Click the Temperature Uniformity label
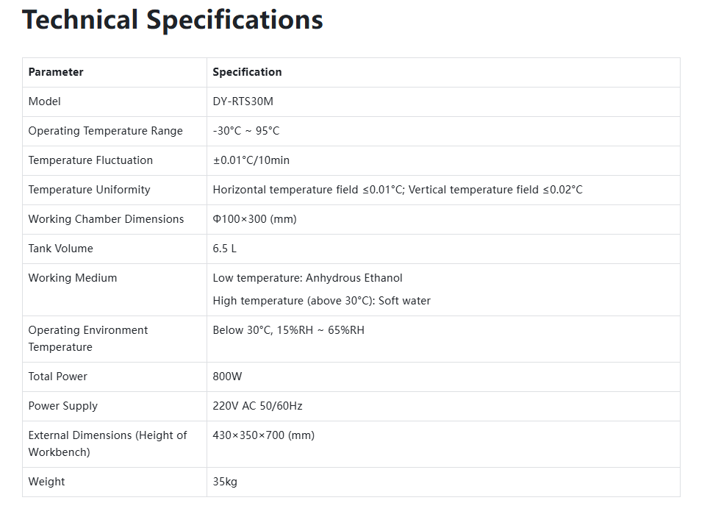 pos(89,190)
